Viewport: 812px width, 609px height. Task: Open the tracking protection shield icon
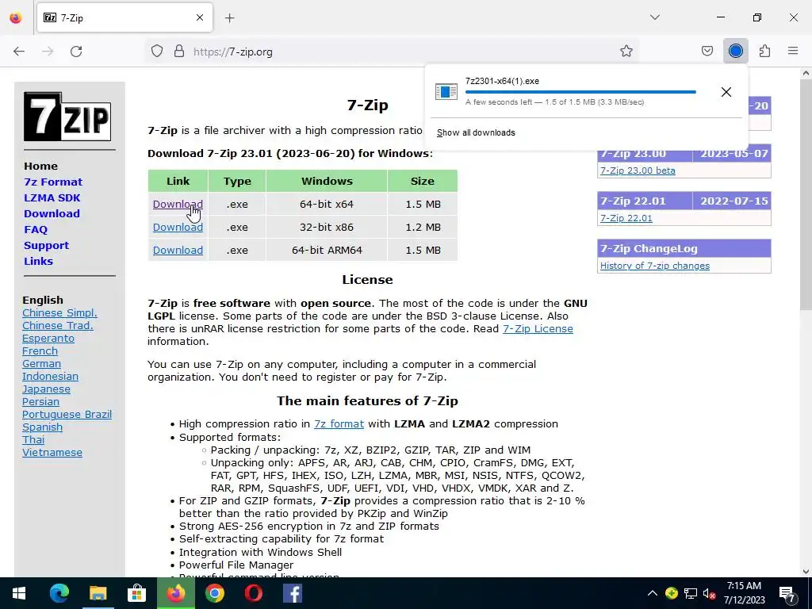click(157, 52)
